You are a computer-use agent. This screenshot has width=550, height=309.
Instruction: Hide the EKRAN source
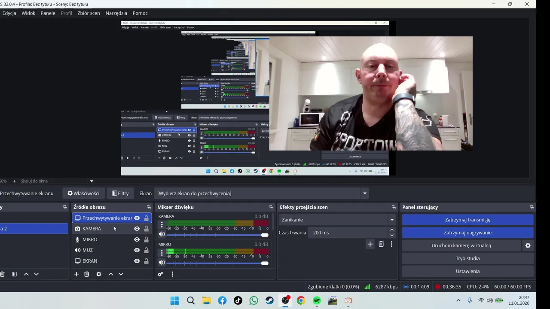[137, 261]
